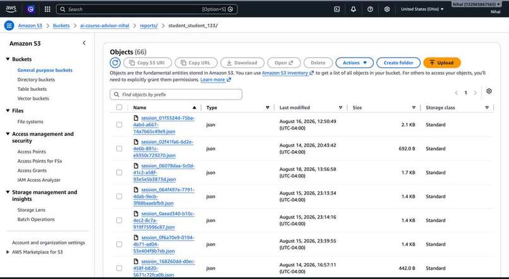Open Vector buckets in sidebar
The image size is (509, 279).
(x=33, y=98)
